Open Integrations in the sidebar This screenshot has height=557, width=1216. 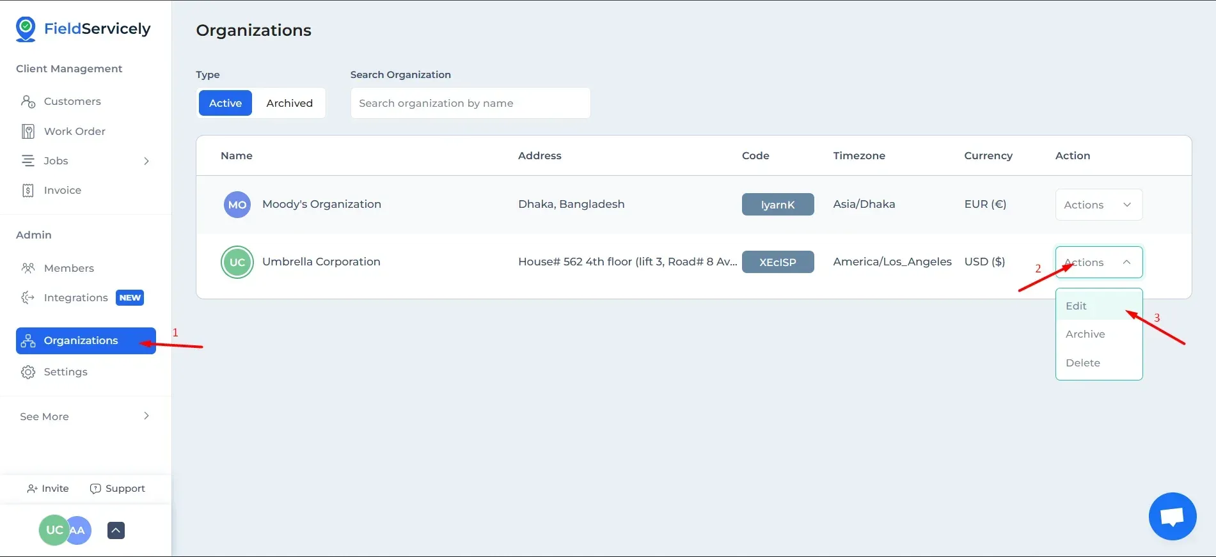[75, 297]
